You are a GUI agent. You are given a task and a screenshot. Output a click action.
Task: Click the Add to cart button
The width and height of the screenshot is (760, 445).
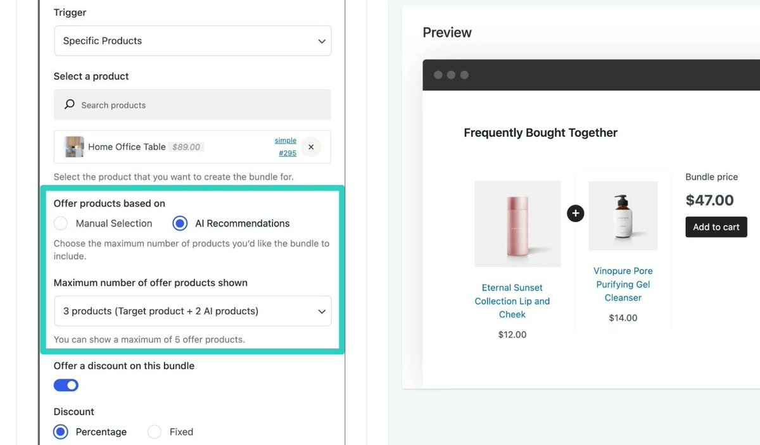click(x=716, y=227)
